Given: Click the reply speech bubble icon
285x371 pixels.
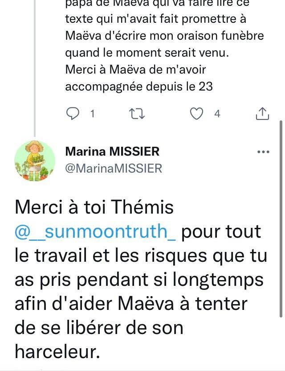Looking at the screenshot, I should coord(72,114).
